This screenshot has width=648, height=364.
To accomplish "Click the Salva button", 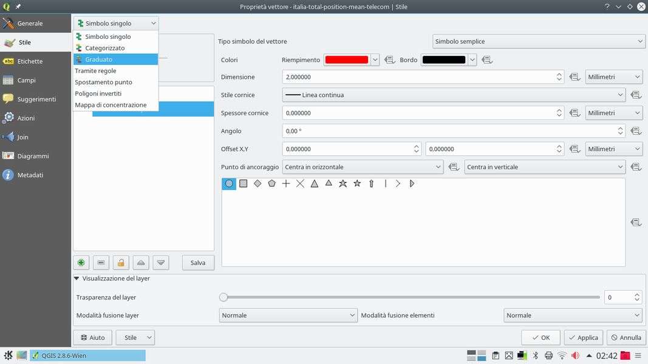I will point(198,263).
